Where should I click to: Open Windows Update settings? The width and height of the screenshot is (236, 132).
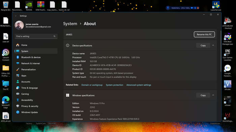36,112
